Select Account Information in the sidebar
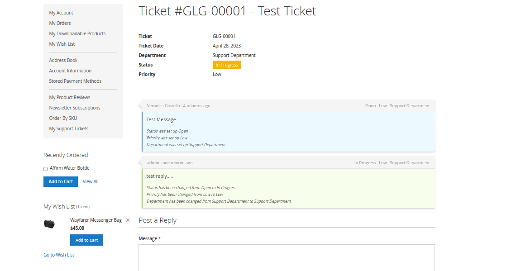 [x=70, y=71]
